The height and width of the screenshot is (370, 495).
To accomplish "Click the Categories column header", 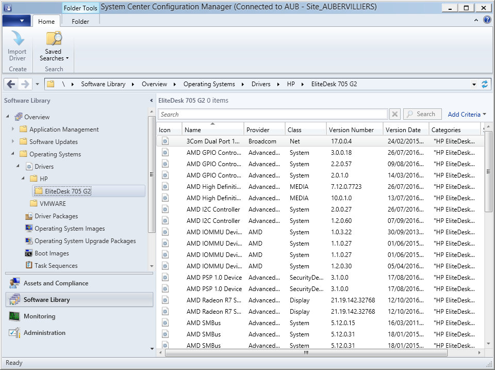I will [455, 130].
